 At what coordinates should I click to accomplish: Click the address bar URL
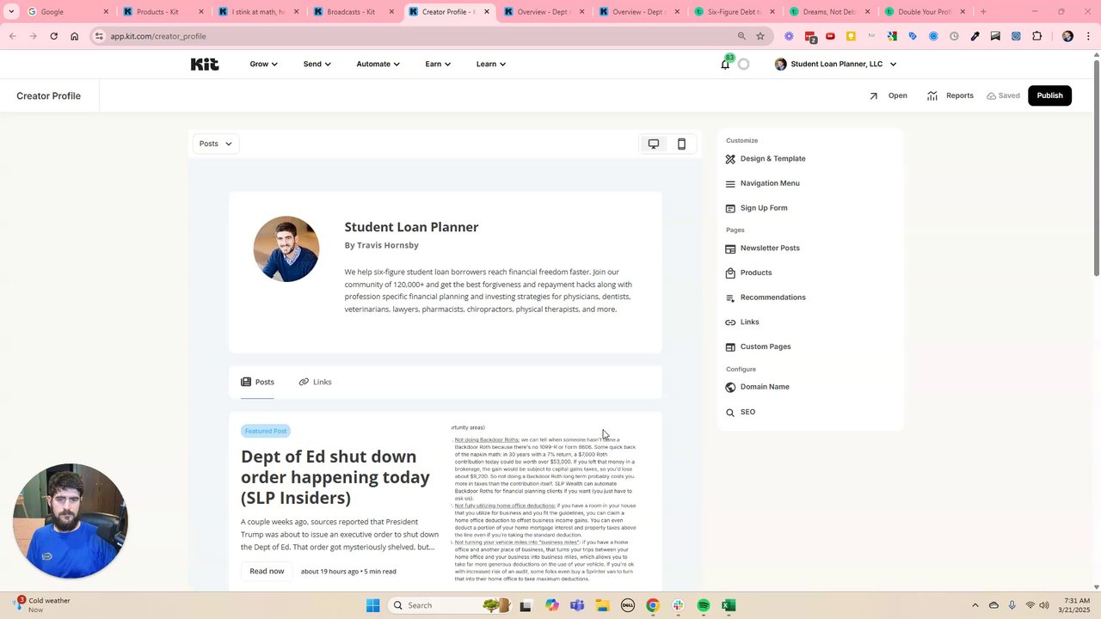coord(158,36)
